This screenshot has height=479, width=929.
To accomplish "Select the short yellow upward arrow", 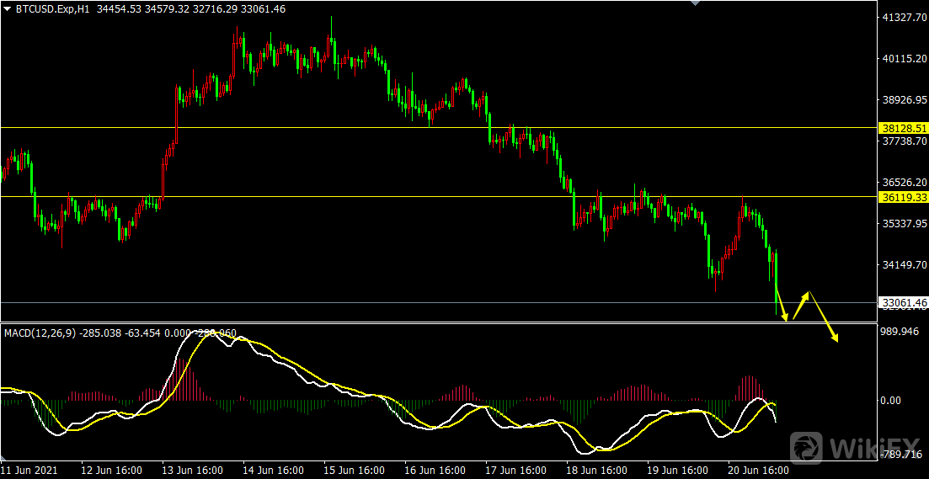I will (x=801, y=305).
